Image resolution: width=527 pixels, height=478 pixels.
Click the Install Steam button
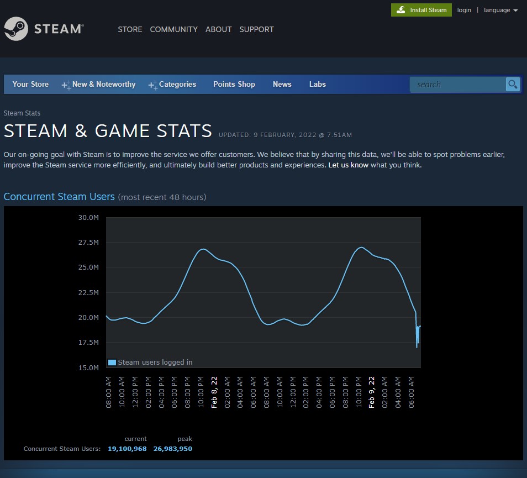[421, 10]
